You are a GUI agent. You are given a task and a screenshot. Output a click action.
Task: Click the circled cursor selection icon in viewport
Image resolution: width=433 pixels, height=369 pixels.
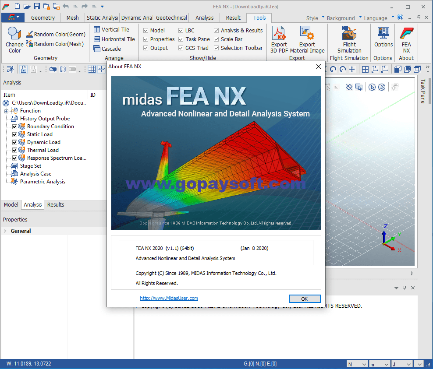click(372, 88)
